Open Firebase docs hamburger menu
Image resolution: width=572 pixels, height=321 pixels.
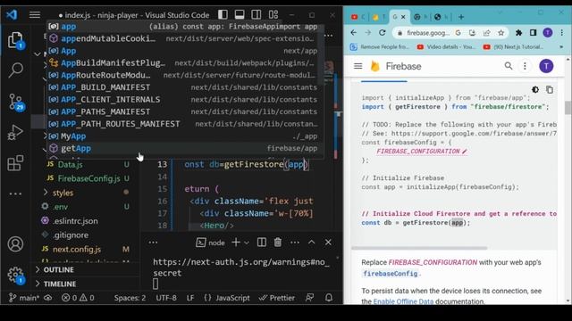[x=357, y=66]
